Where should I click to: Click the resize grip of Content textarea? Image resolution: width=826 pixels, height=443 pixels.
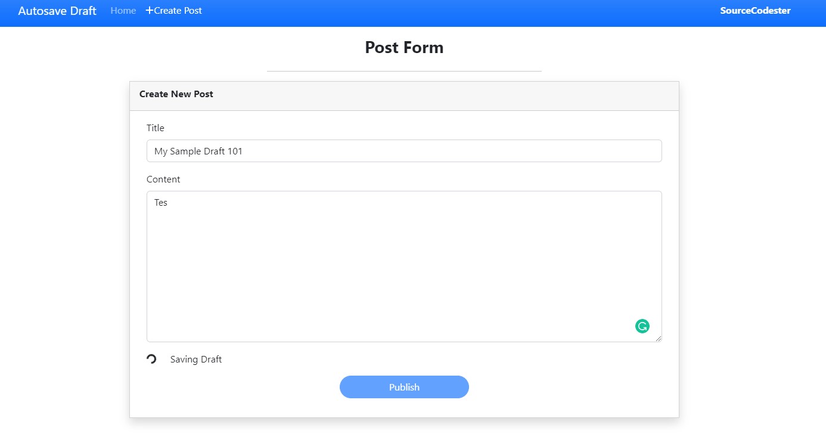658,338
